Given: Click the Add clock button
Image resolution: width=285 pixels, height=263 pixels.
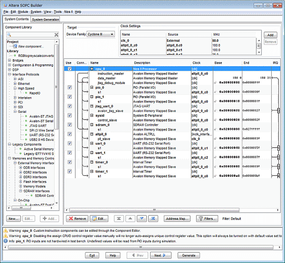Looking at the screenshot, I should (x=270, y=35).
